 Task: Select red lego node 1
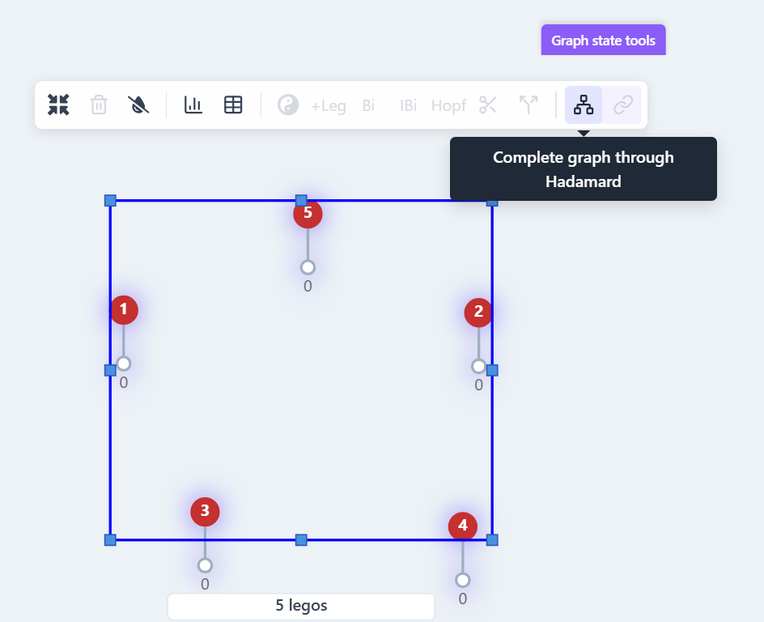point(124,309)
